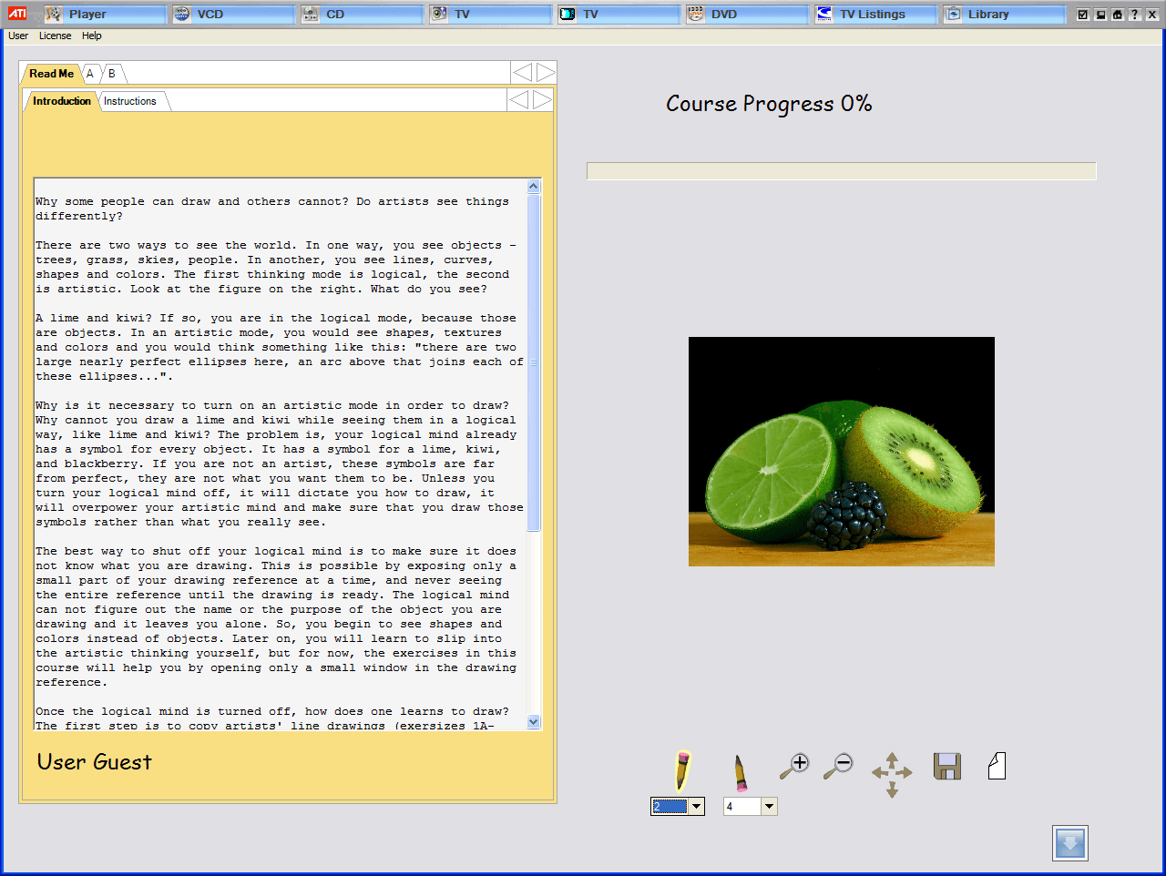Open the User menu
1166x876 pixels.
click(x=18, y=36)
